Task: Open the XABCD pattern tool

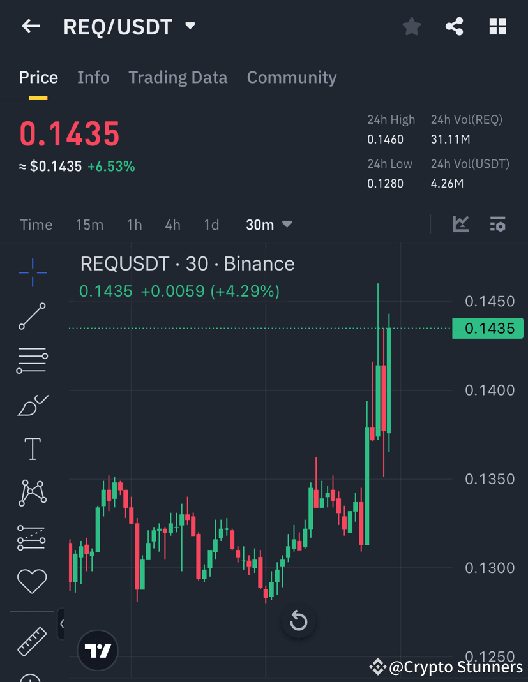Action: coord(32,493)
